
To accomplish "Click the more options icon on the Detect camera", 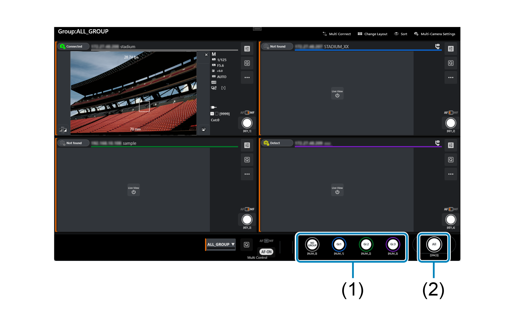I will (x=451, y=174).
